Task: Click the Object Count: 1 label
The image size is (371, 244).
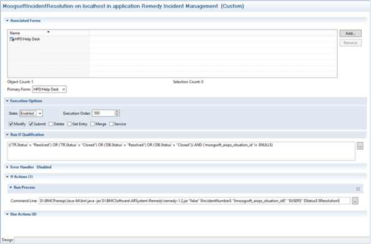Action: [x=20, y=82]
